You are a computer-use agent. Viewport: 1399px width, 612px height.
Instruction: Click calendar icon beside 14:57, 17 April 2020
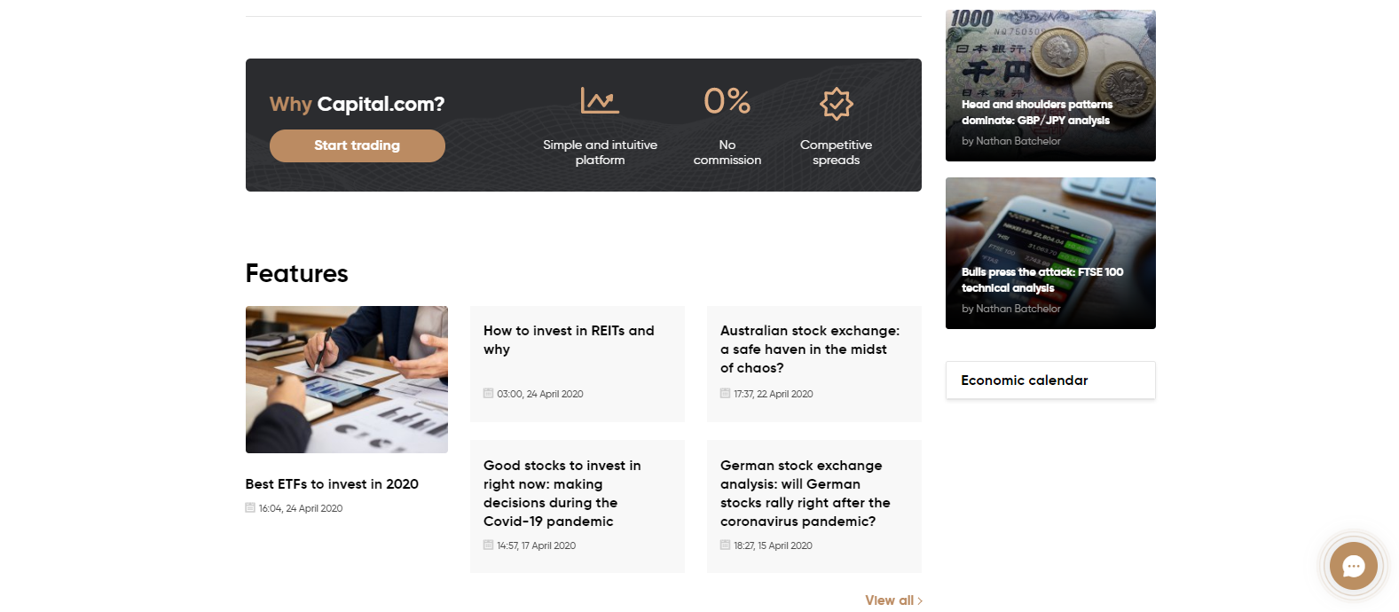coord(488,545)
